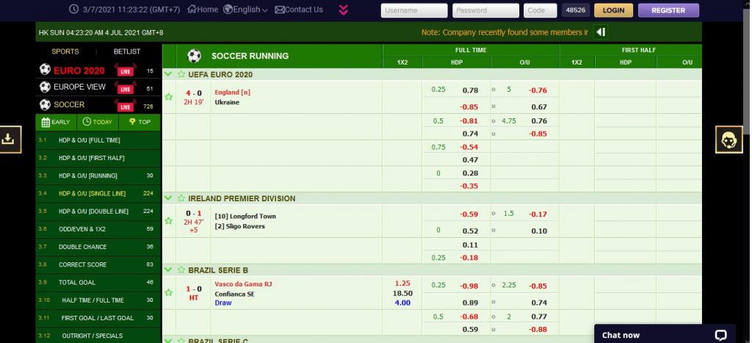Star the BRAZIL SERIE B league

pos(181,270)
